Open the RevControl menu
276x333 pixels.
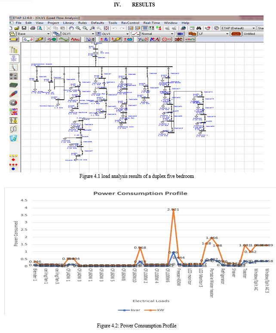130,23
